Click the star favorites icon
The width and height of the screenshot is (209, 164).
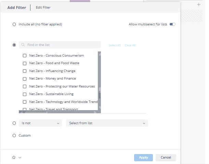pos(14,157)
